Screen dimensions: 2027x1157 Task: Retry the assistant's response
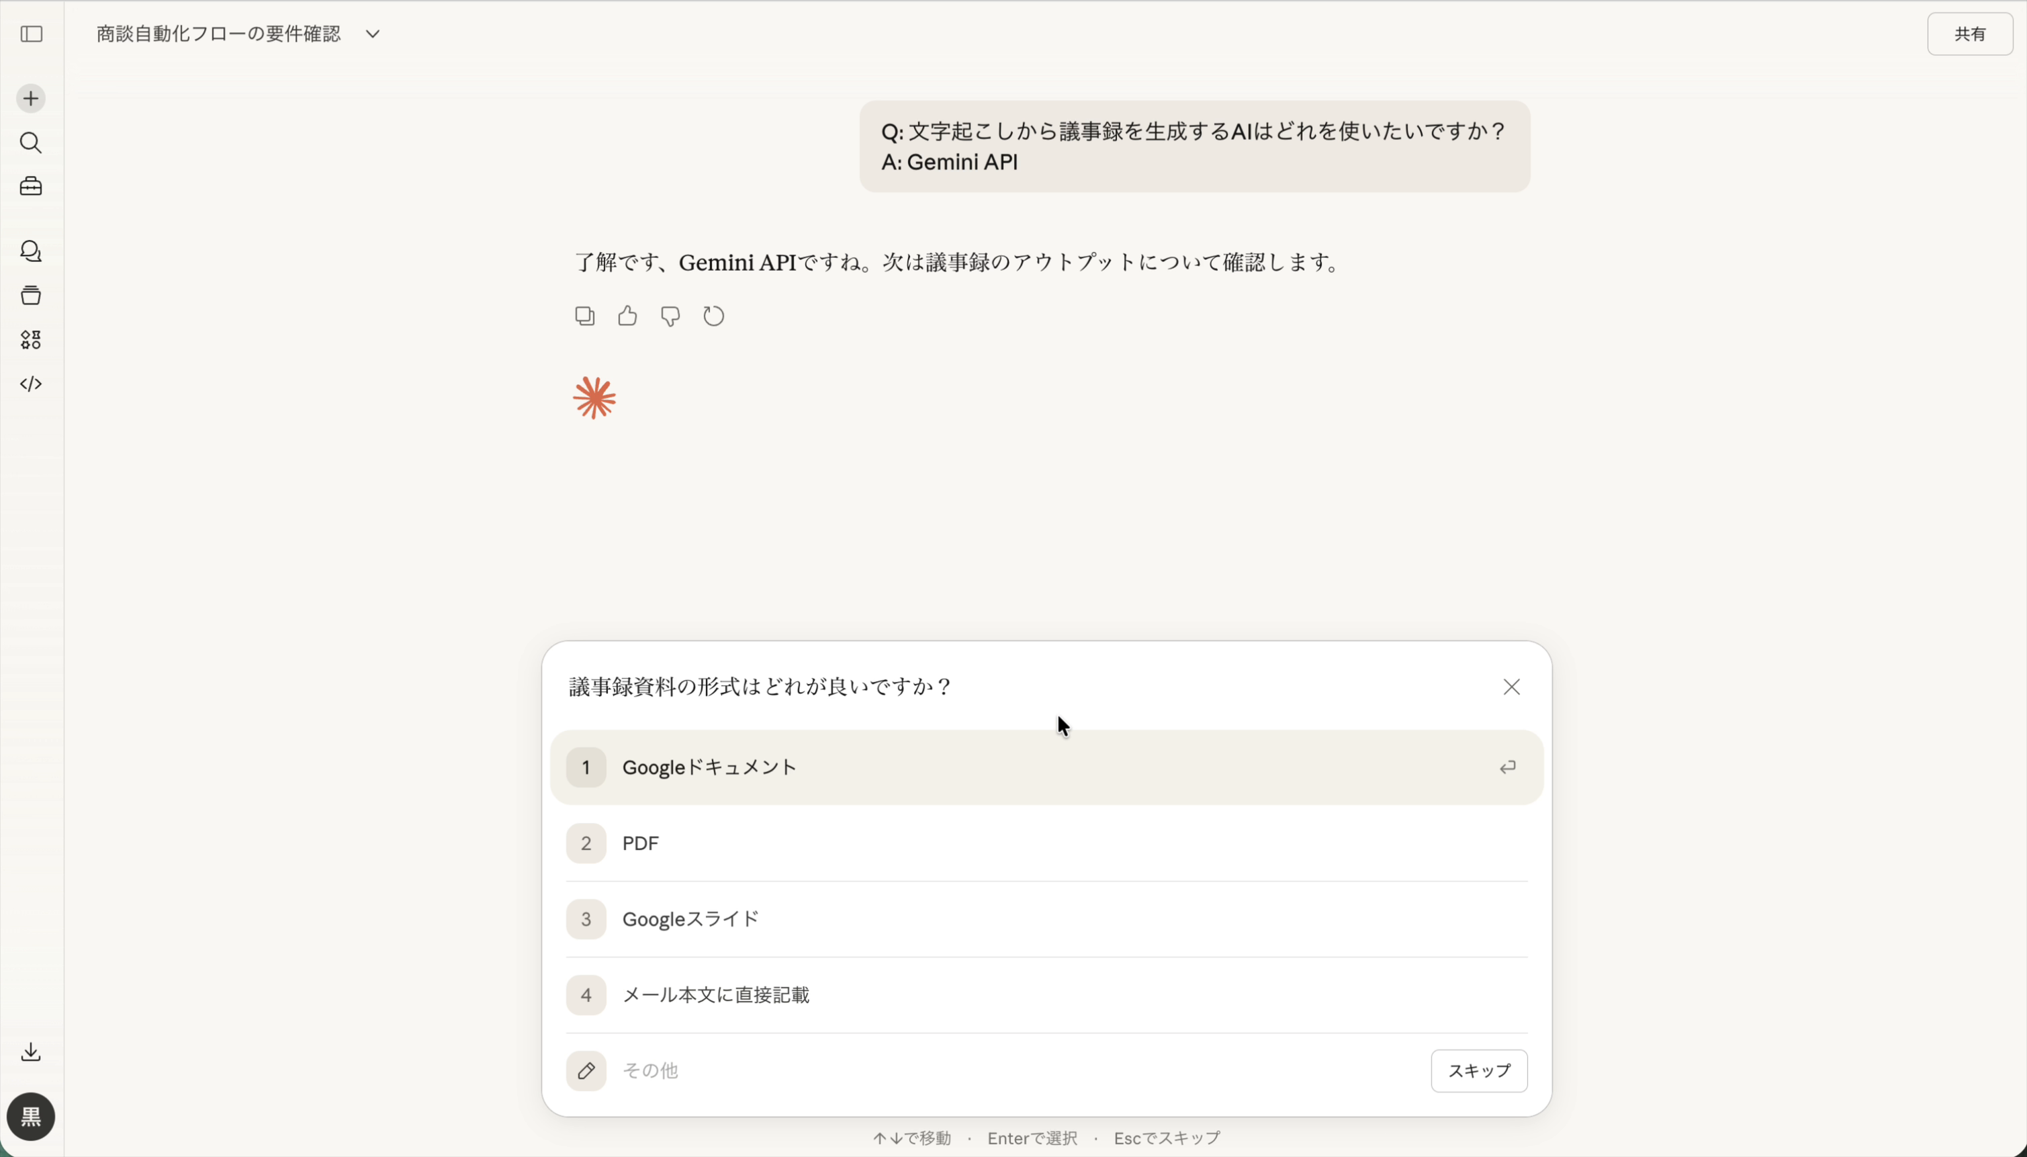pos(713,316)
